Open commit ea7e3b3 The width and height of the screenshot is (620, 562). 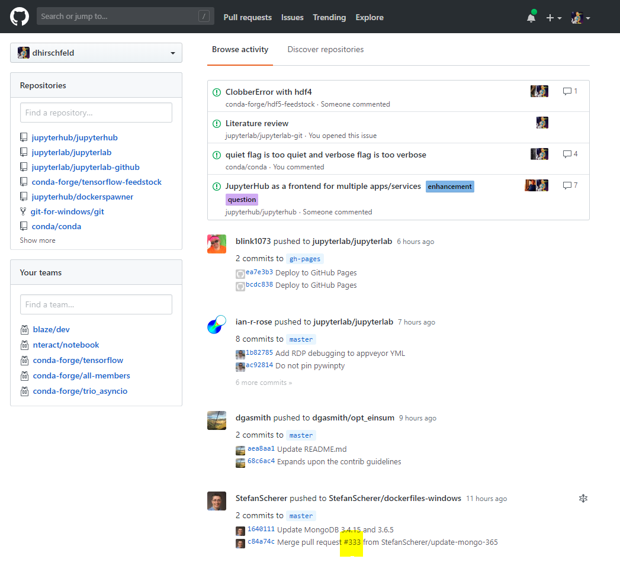[x=259, y=272]
